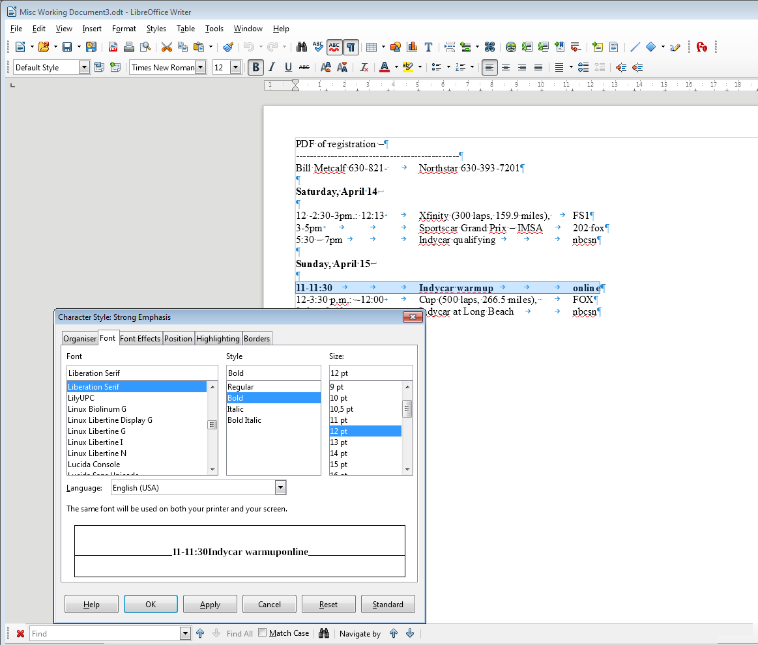Open the Default Style paragraph dropdown
This screenshot has width=758, height=645.
[84, 67]
